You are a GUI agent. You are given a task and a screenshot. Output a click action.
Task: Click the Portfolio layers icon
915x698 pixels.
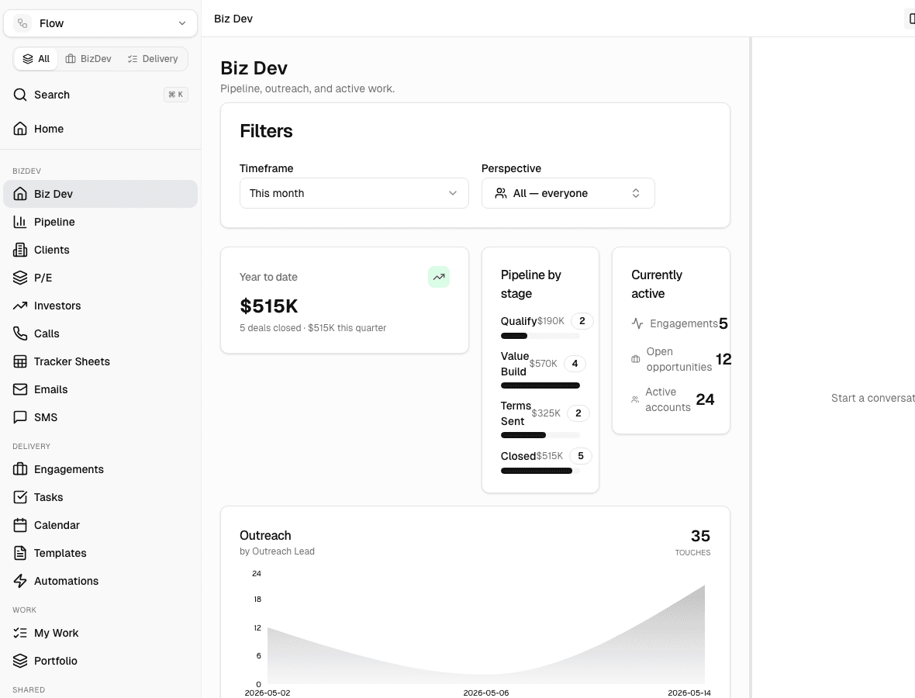[20, 661]
